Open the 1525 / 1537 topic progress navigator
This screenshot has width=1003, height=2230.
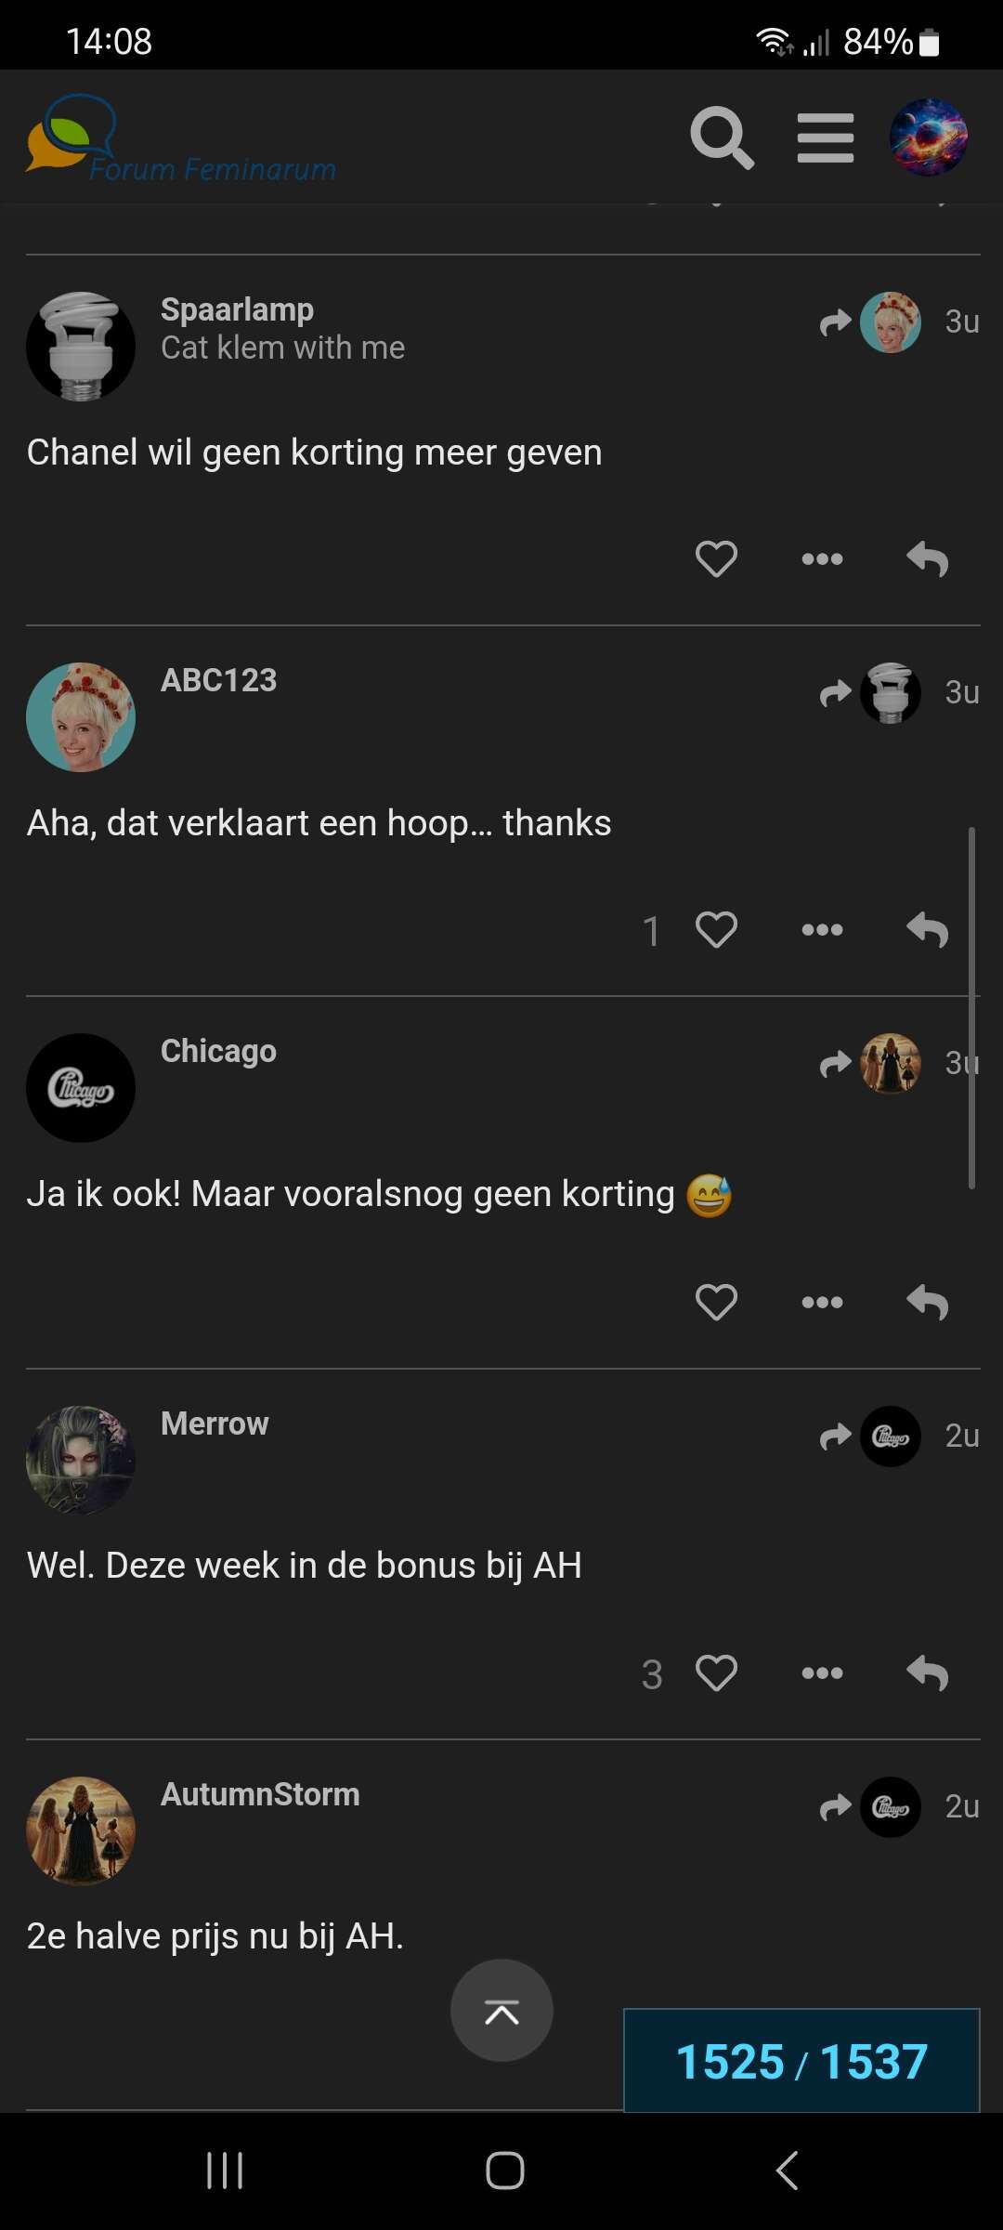pos(801,2062)
